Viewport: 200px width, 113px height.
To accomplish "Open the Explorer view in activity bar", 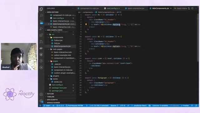I will 41,9.
